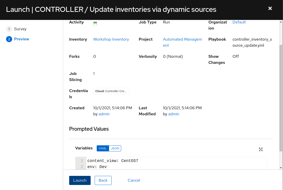Screen dimensions: 283x190
Task: Click the env: Dev code line
Action: click(x=97, y=167)
